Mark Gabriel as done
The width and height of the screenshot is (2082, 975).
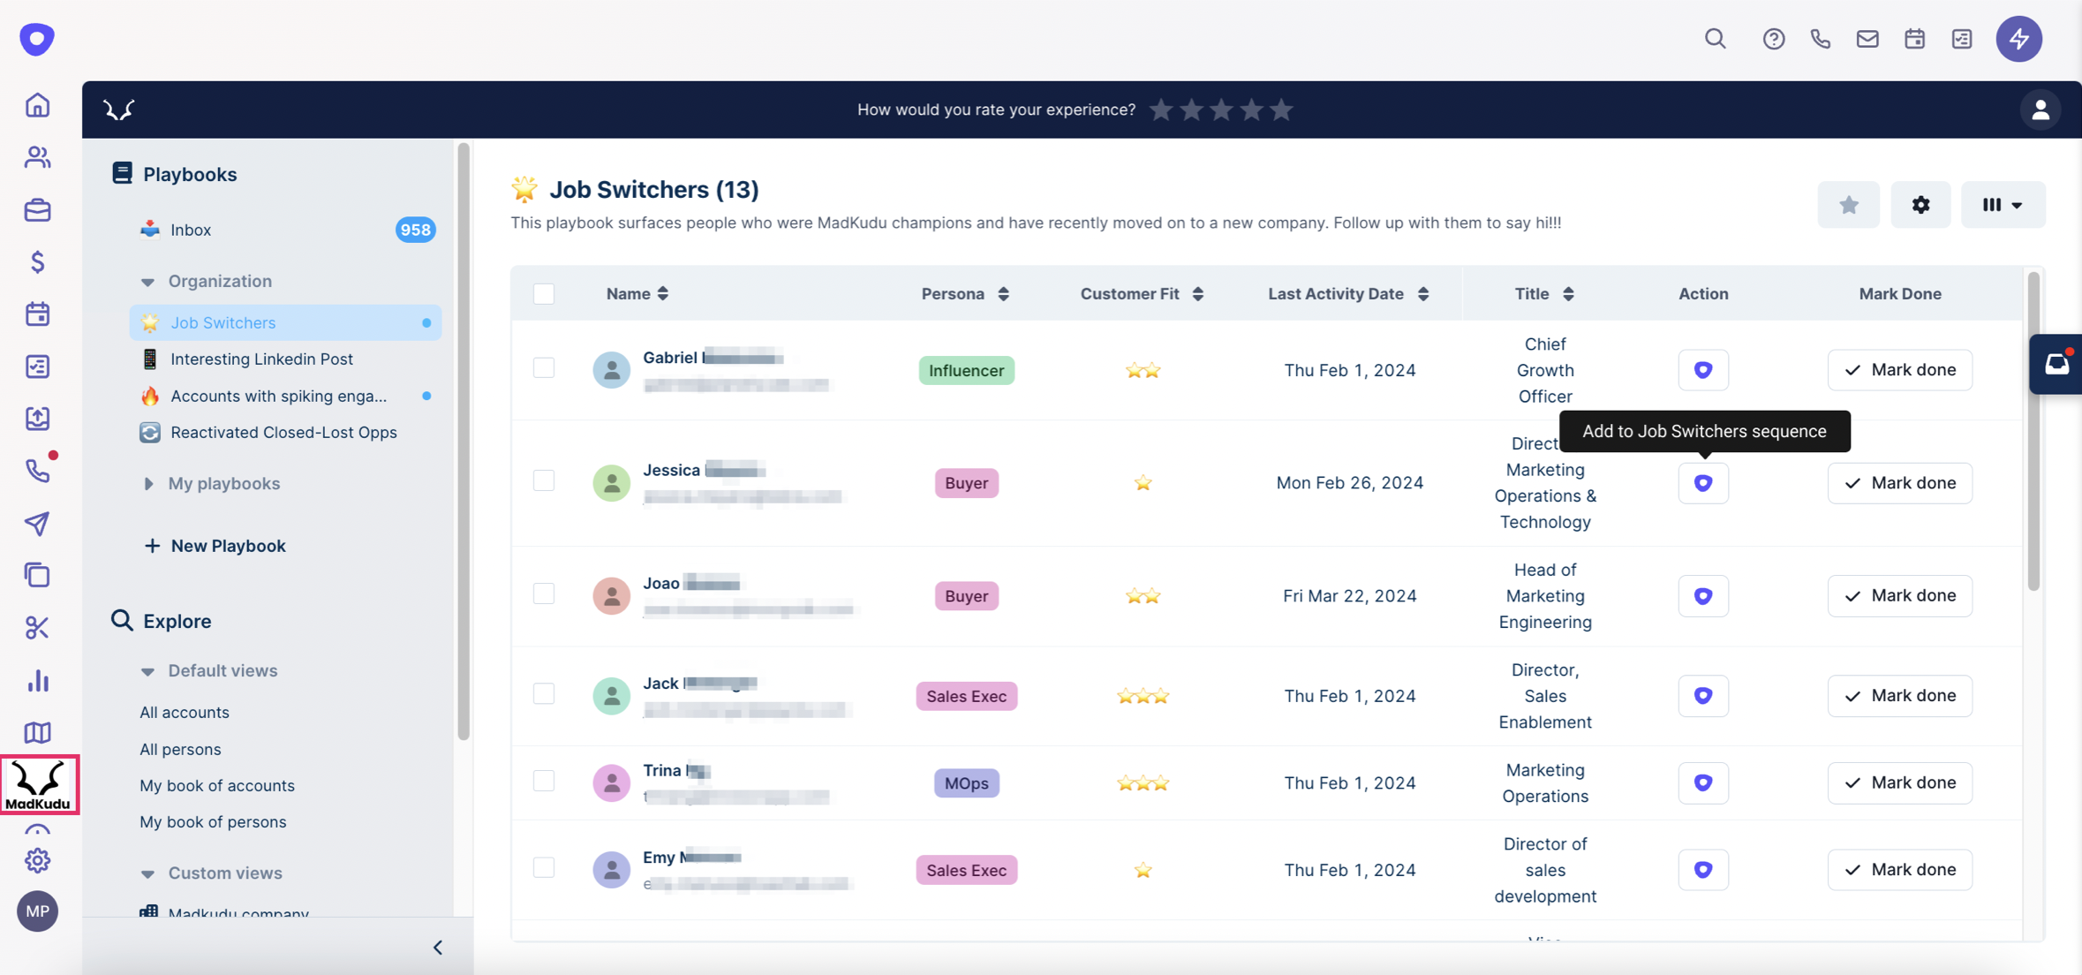click(x=1899, y=370)
